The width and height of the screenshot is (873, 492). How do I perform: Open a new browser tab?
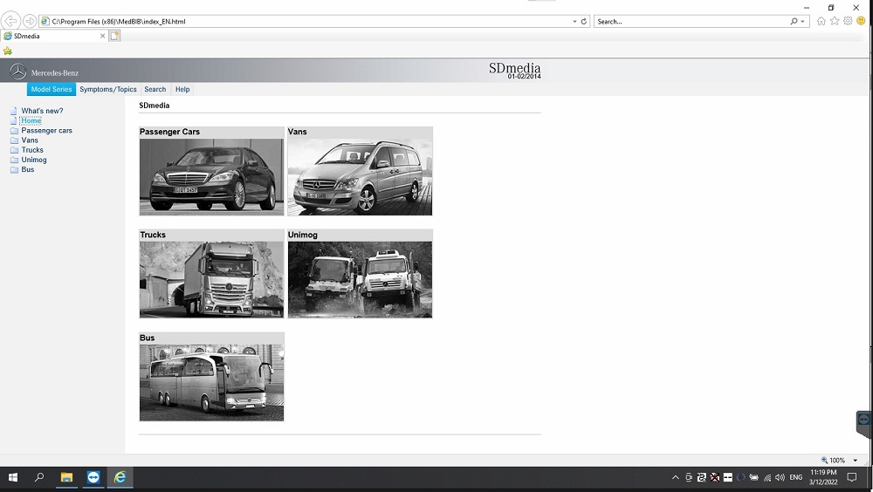coord(114,36)
